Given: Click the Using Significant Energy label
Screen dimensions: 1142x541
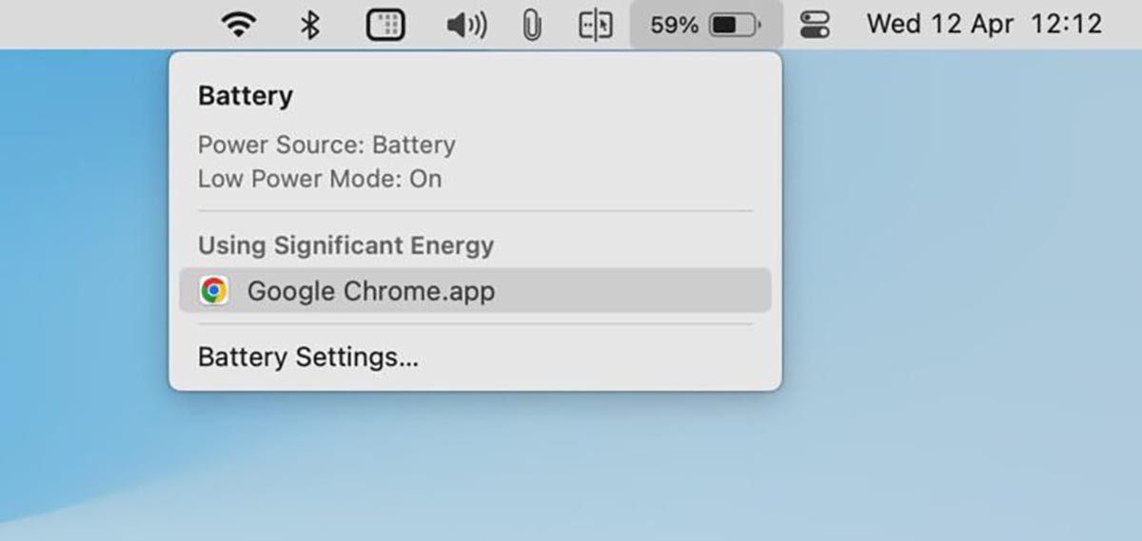Looking at the screenshot, I should 345,245.
